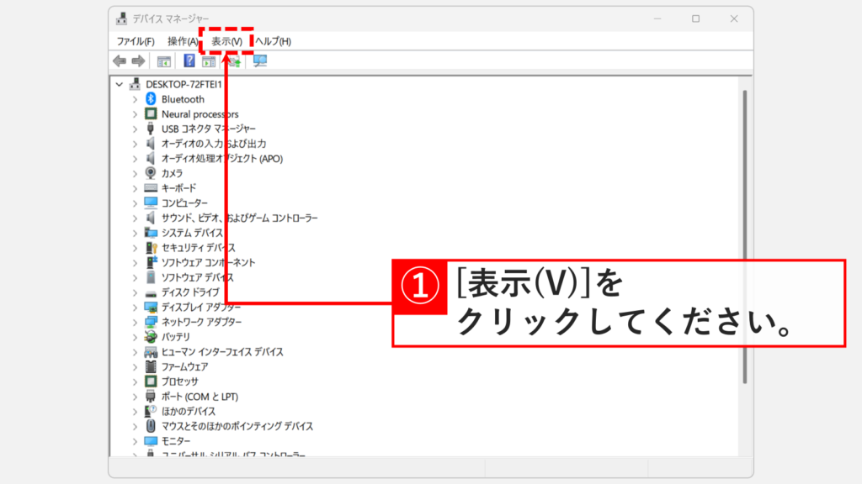The image size is (862, 484).
Task: Open the 操作(A) menu
Action: [181, 39]
